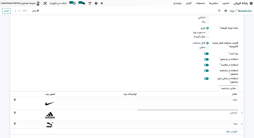Click the phone VoIP icon

pos(90,3)
